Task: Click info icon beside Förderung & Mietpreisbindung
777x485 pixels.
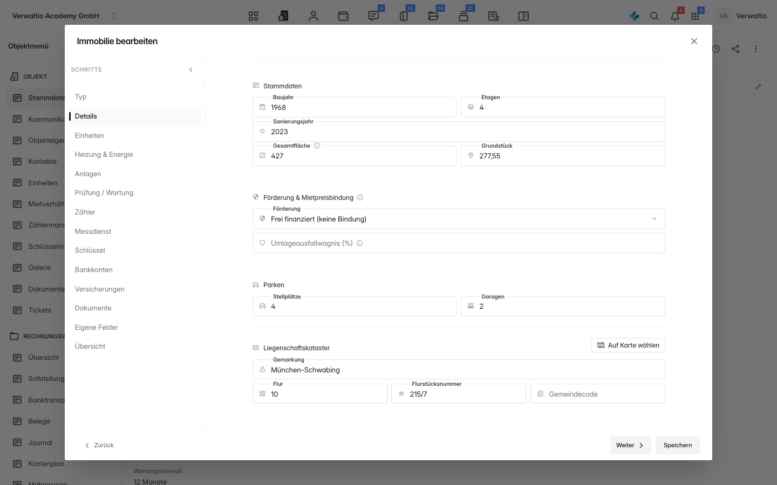Action: [x=360, y=197]
